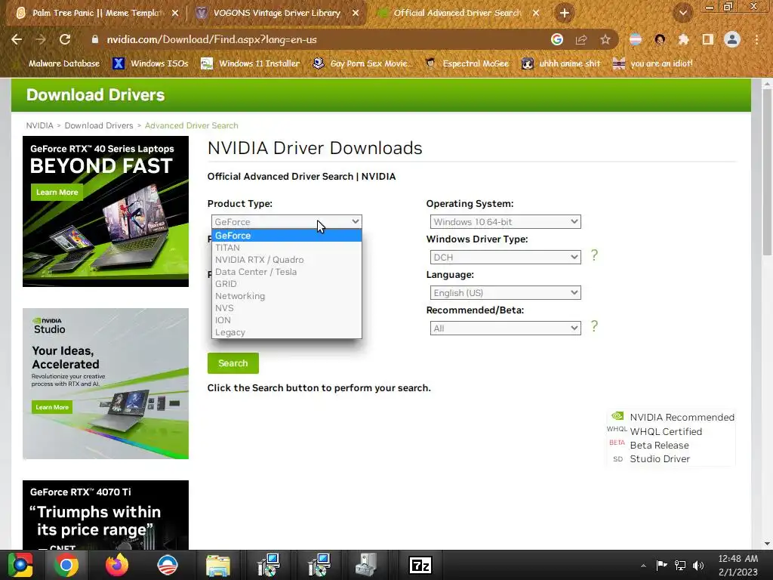Open the 'you are an idiot!' bookmark
Viewport: 773px width, 580px height.
tap(652, 63)
